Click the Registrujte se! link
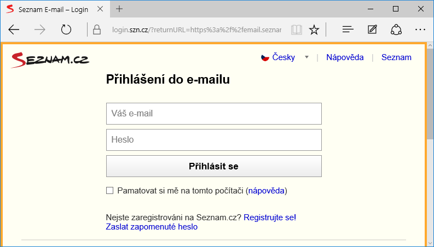434x247 pixels. pos(270,217)
